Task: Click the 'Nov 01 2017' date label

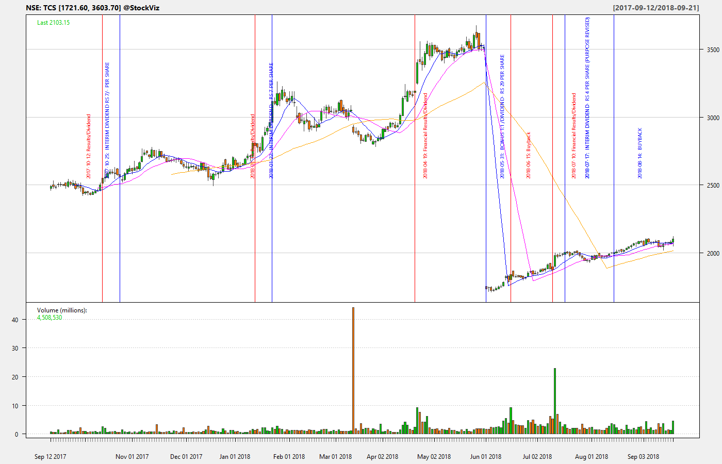Action: tap(132, 457)
